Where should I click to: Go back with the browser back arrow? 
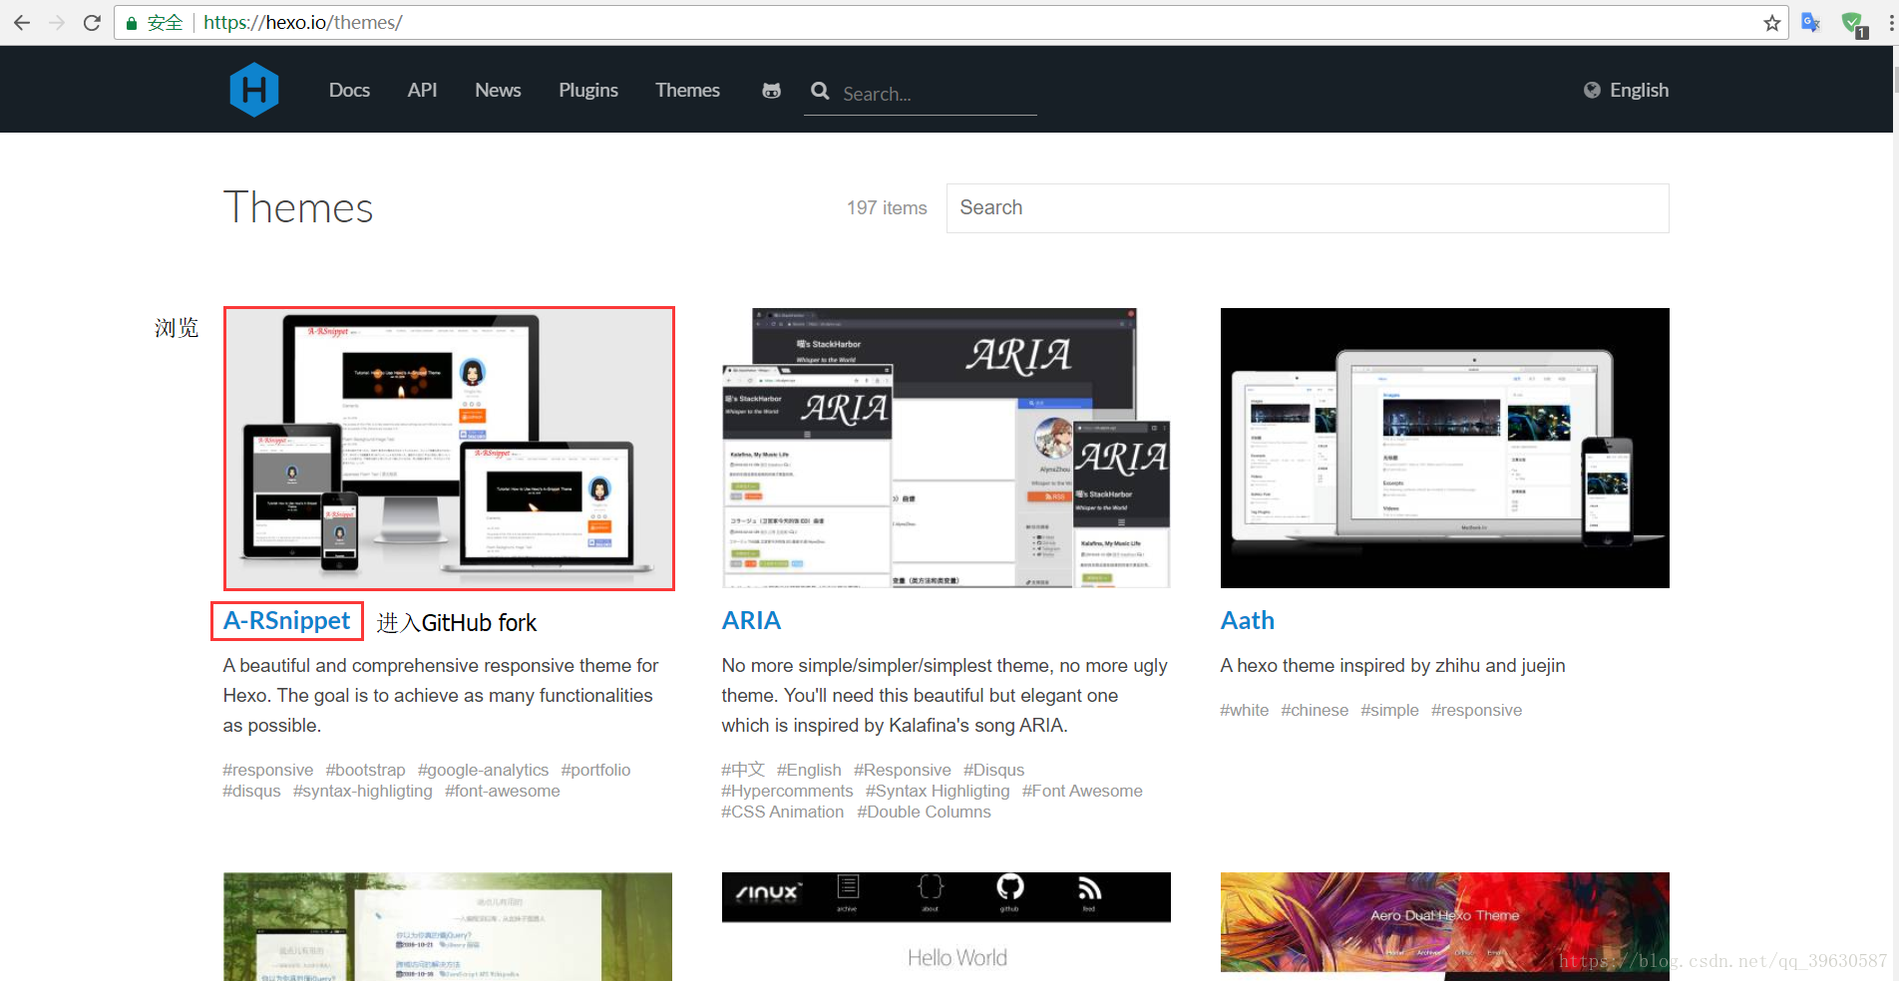point(22,22)
